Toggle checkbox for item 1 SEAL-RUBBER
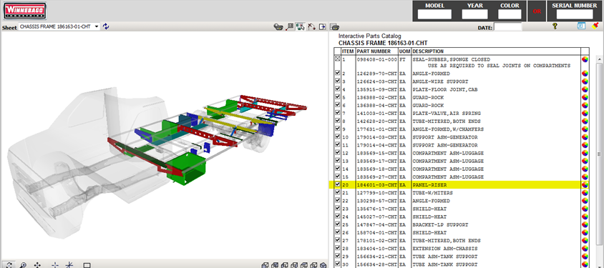The height and width of the screenshot is (268, 604). tap(338, 59)
